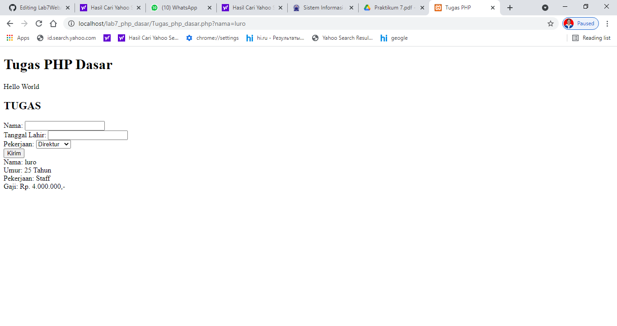
Task: Click inside the Nama text field
Action: point(64,125)
